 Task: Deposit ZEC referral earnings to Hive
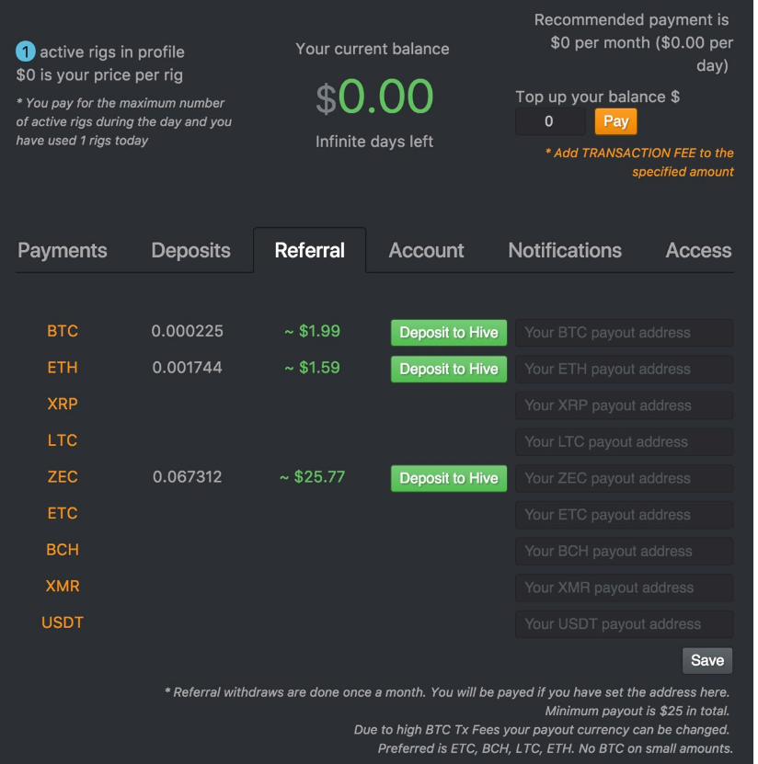tap(449, 478)
